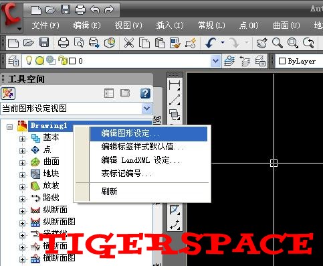
Task: Click 编辑 LandXML 设定 menu entry
Action: (x=140, y=160)
